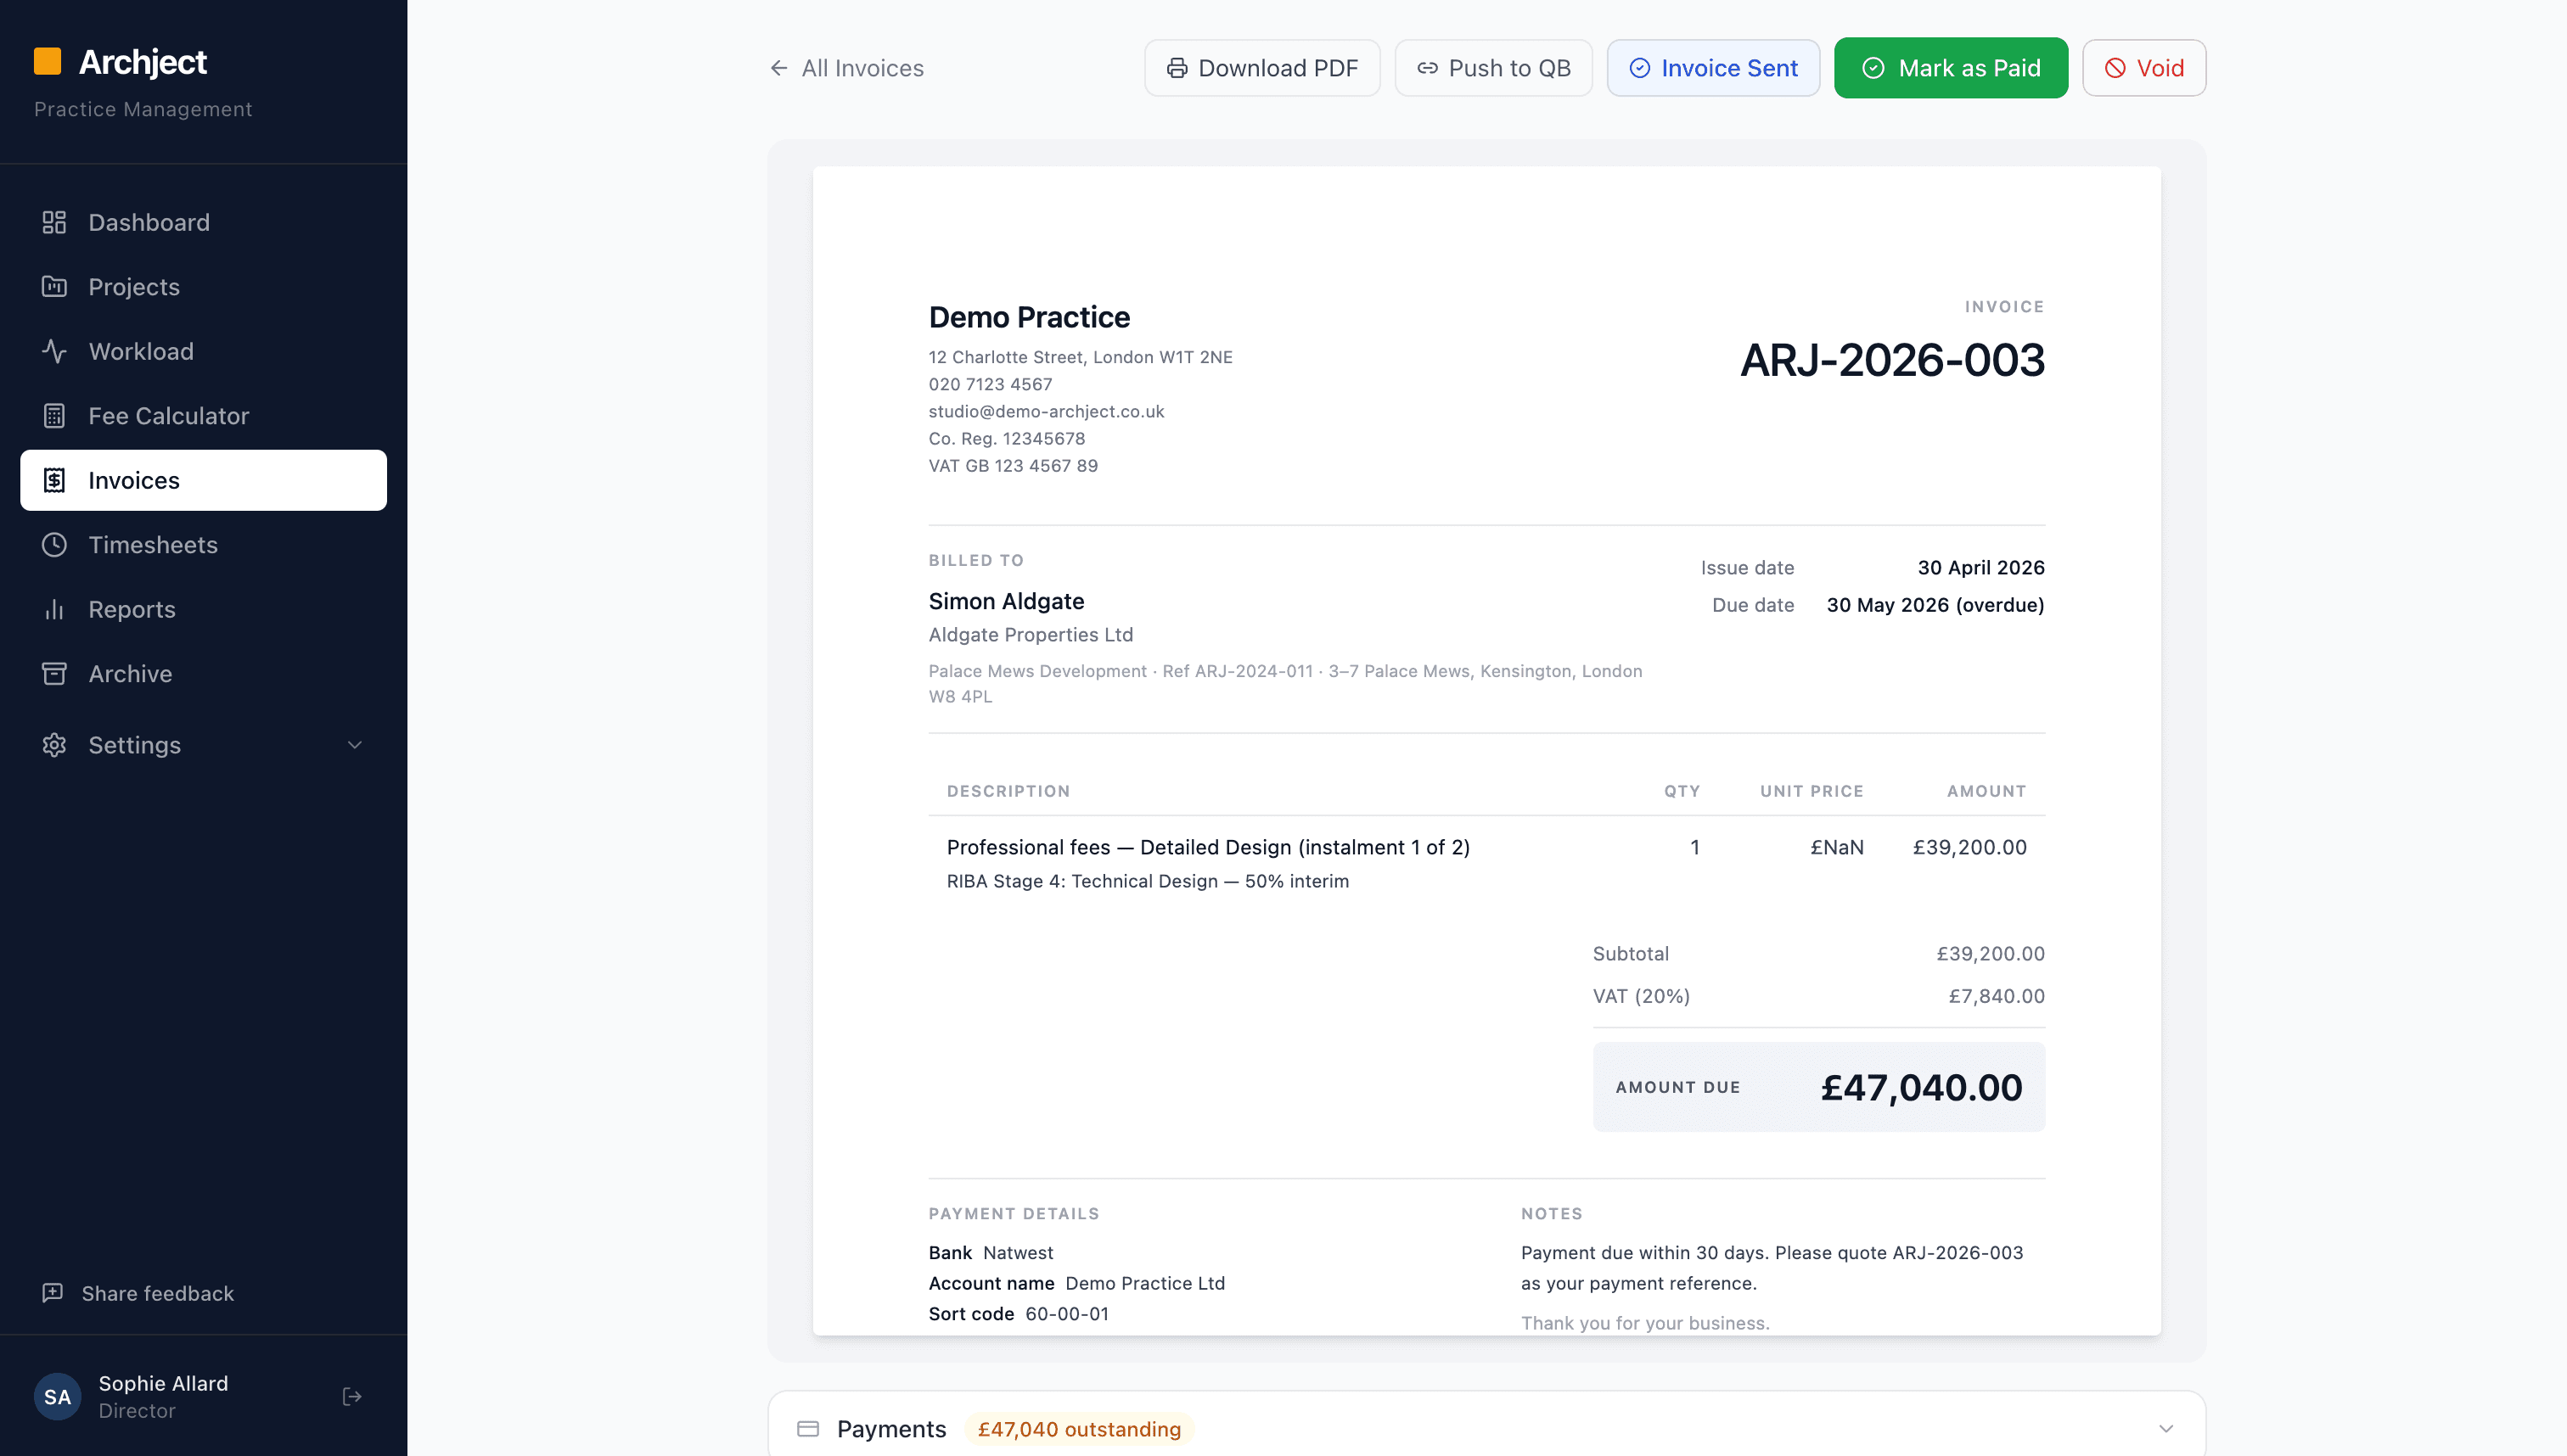This screenshot has height=1456, width=2567.
Task: Click the 30 May 2026 (overdue) date
Action: [x=1935, y=605]
